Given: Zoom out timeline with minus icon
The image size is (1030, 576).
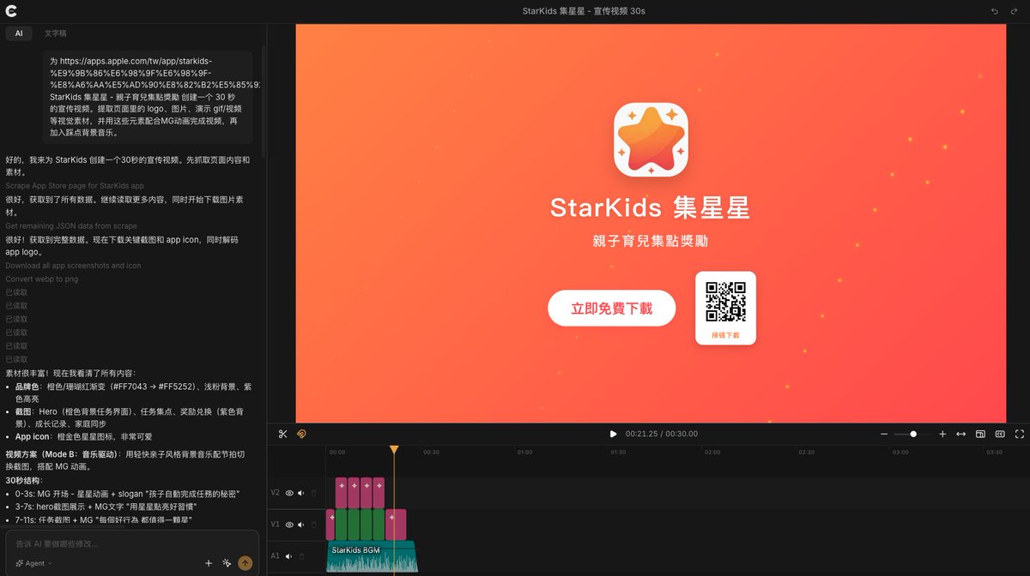Looking at the screenshot, I should [x=884, y=435].
